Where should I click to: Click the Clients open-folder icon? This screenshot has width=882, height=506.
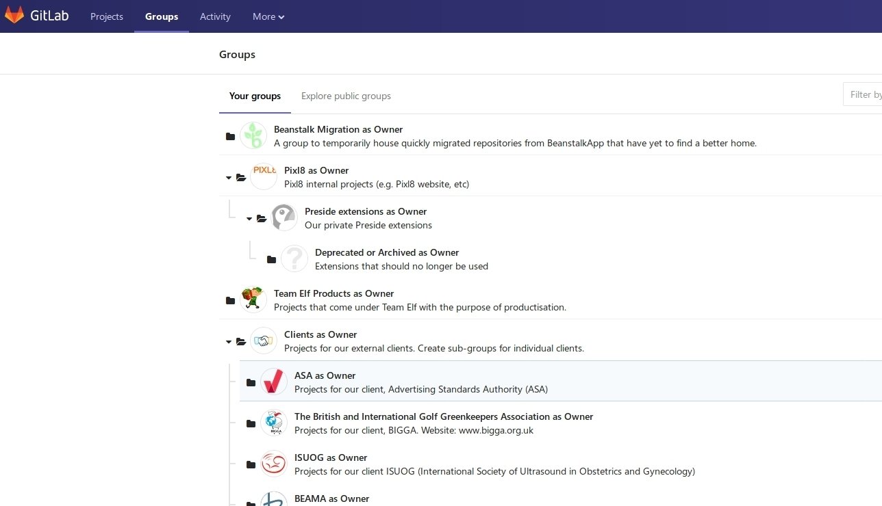(x=241, y=341)
